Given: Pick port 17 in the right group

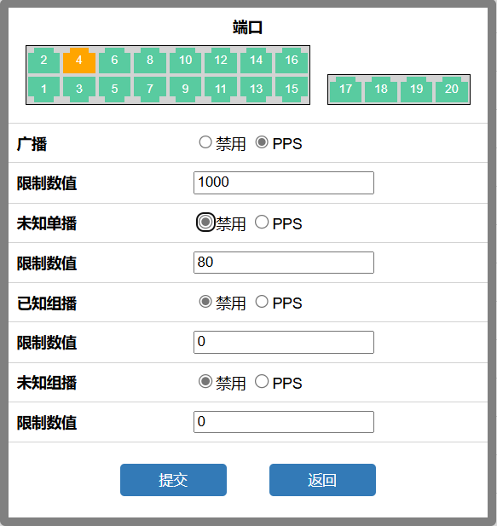Looking at the screenshot, I should pyautogui.click(x=345, y=90).
